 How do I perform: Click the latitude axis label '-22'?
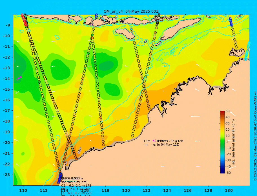point(6,164)
